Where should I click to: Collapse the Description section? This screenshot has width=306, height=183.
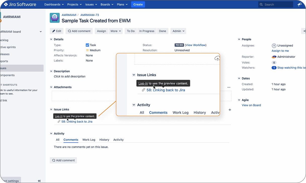point(51,71)
